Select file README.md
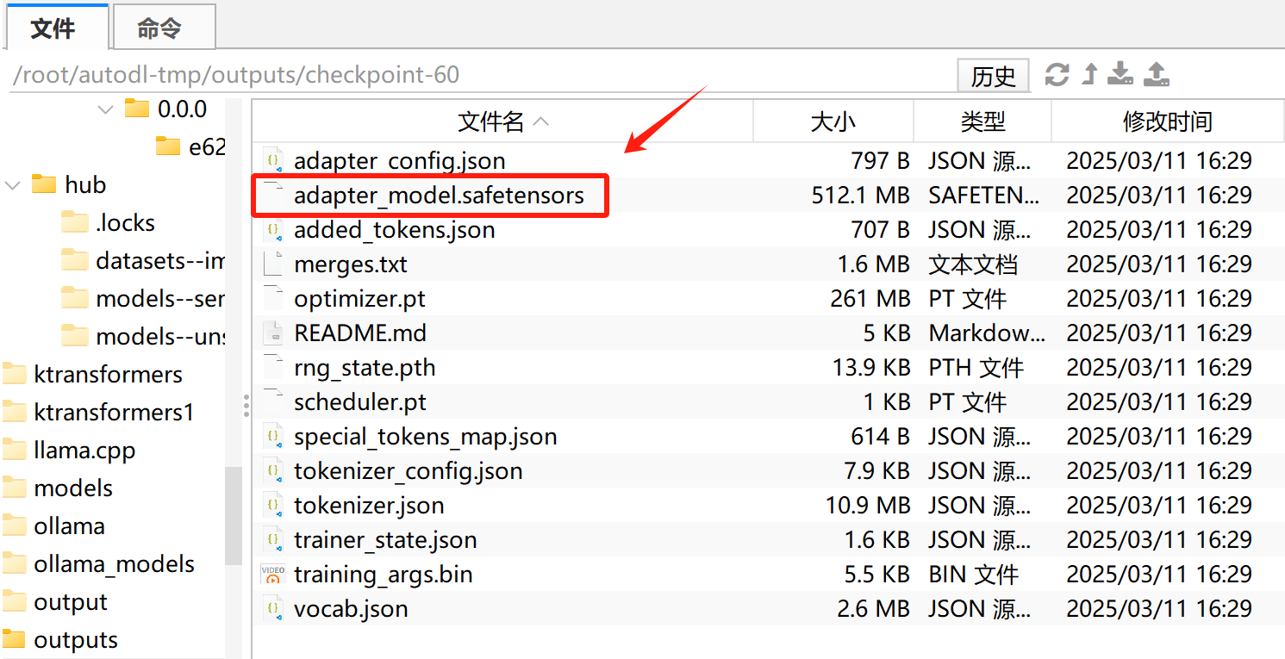1285x659 pixels. [360, 333]
